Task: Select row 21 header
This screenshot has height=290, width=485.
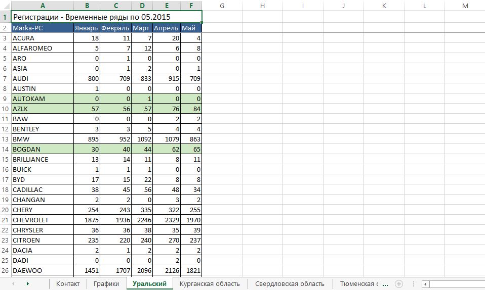Action: point(5,220)
